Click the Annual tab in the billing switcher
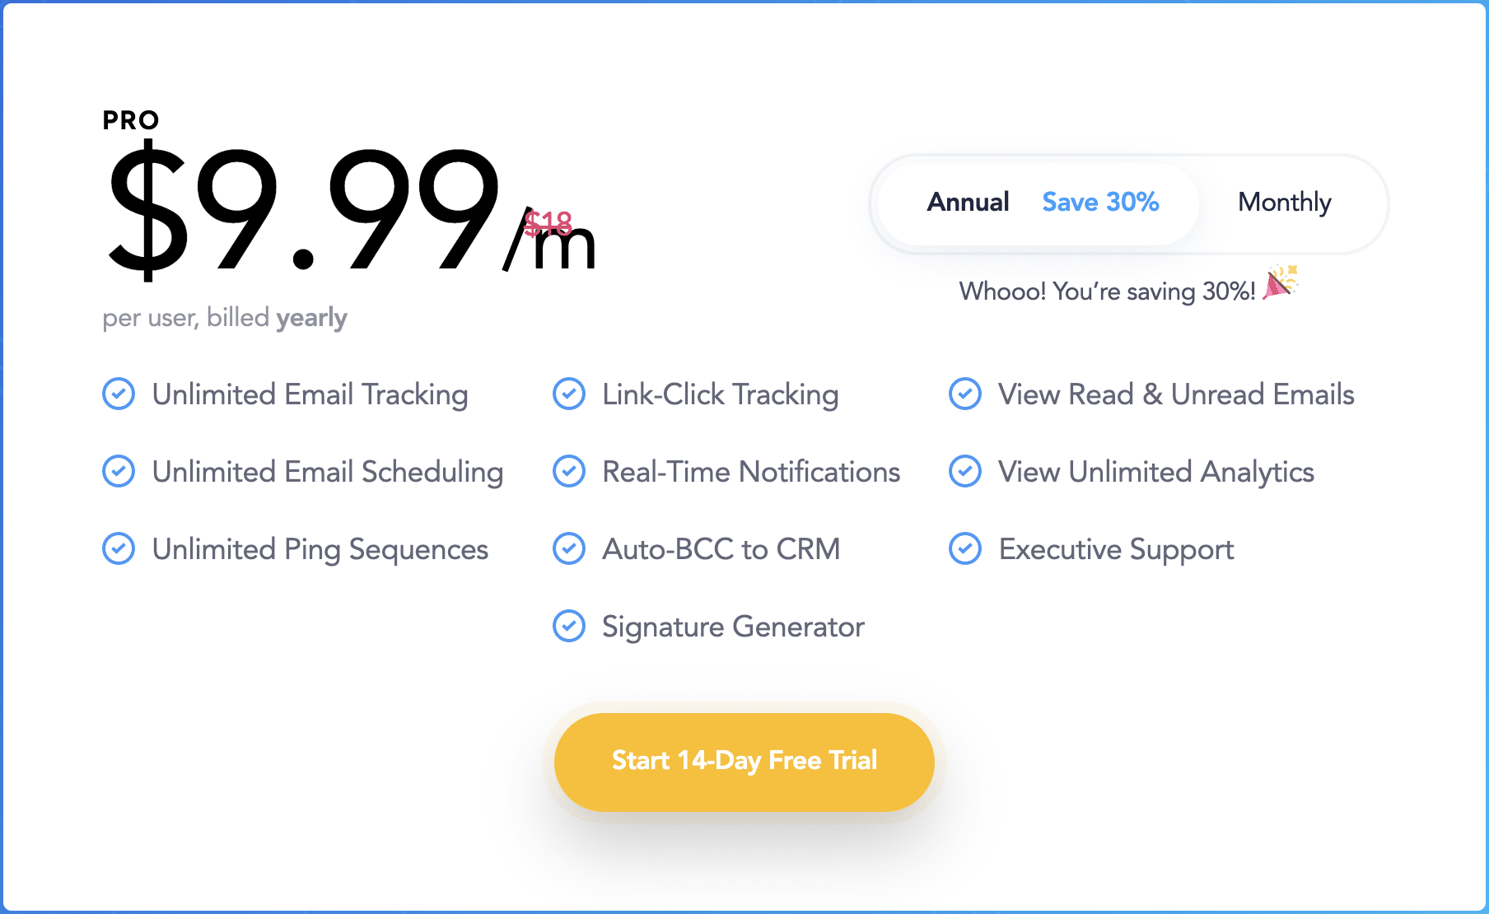The width and height of the screenshot is (1489, 914). point(969,203)
